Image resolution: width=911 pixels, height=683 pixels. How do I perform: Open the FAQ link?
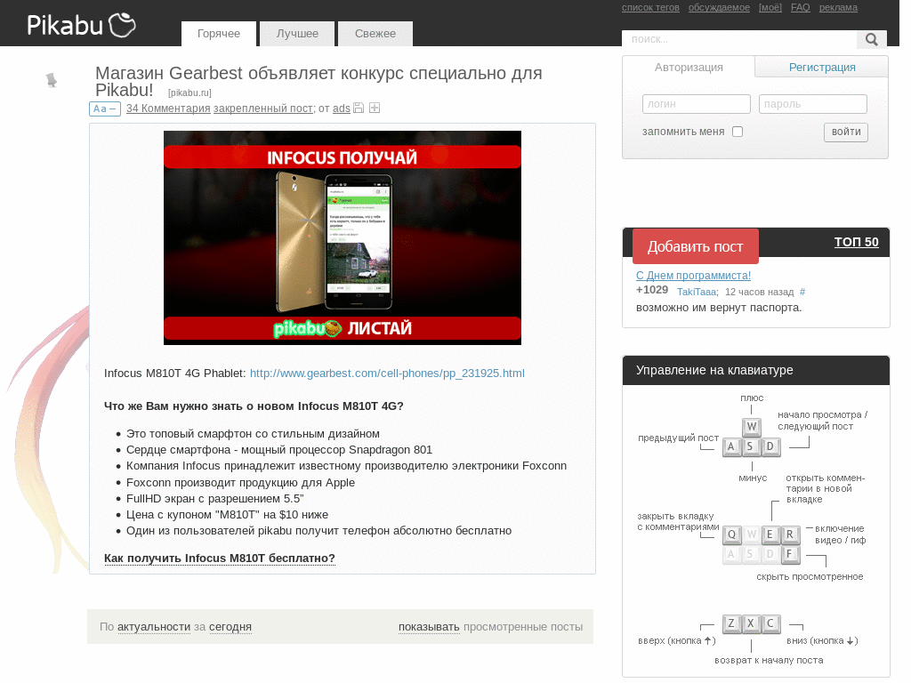point(800,7)
